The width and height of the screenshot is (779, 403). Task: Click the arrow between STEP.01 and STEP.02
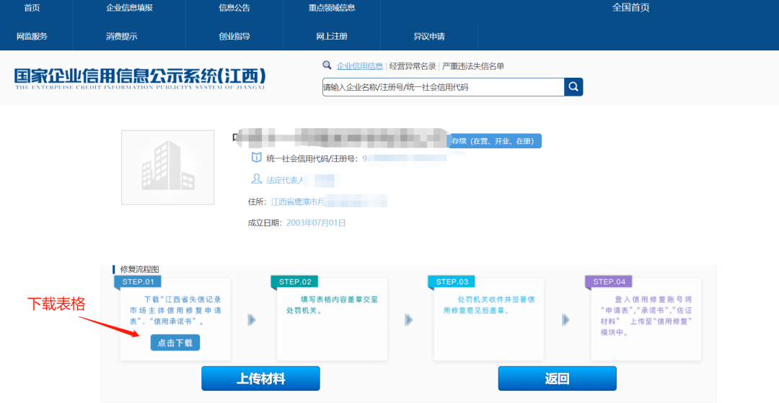click(252, 320)
